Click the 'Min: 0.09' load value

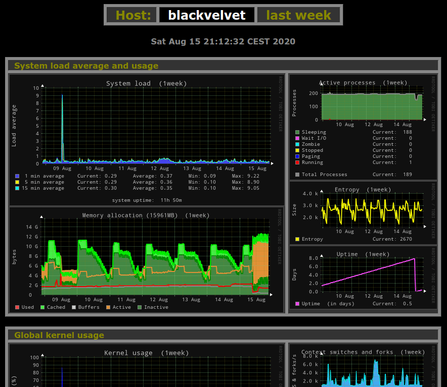pyautogui.click(x=202, y=176)
